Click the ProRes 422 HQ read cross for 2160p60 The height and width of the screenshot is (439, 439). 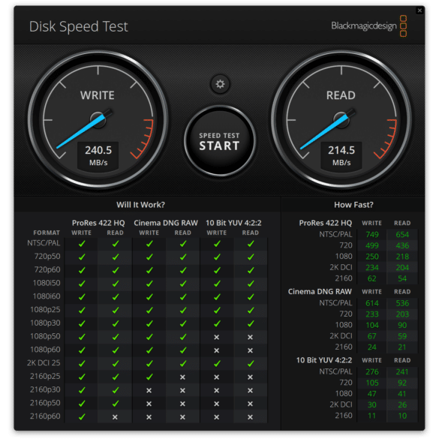click(x=115, y=417)
